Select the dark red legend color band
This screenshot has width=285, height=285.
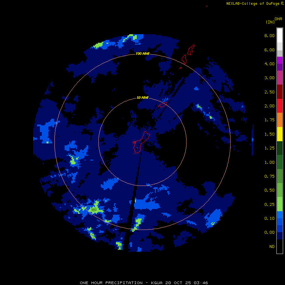(280, 92)
